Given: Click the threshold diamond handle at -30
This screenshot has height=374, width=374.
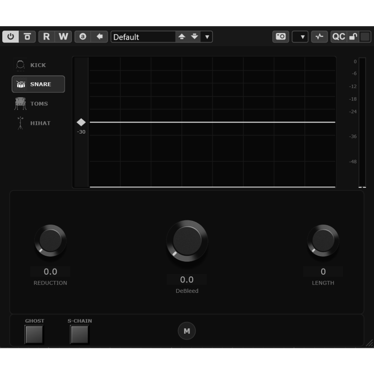Looking at the screenshot, I should [x=81, y=122].
